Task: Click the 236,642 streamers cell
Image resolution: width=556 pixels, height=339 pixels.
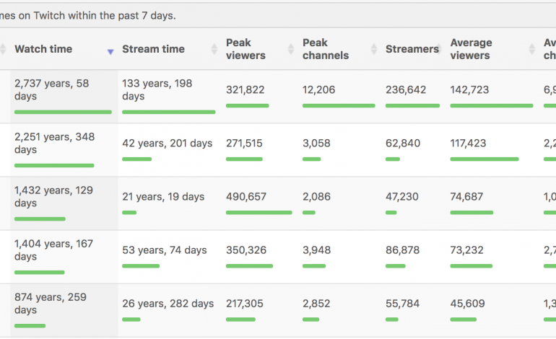Action: [x=406, y=90]
